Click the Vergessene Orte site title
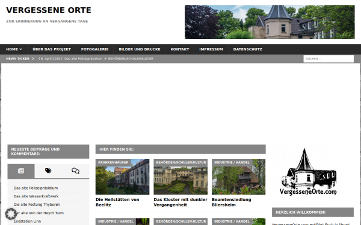The height and width of the screenshot is (225, 361). coord(49,10)
